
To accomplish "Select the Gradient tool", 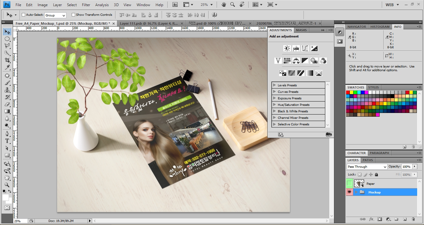I will 7,111.
